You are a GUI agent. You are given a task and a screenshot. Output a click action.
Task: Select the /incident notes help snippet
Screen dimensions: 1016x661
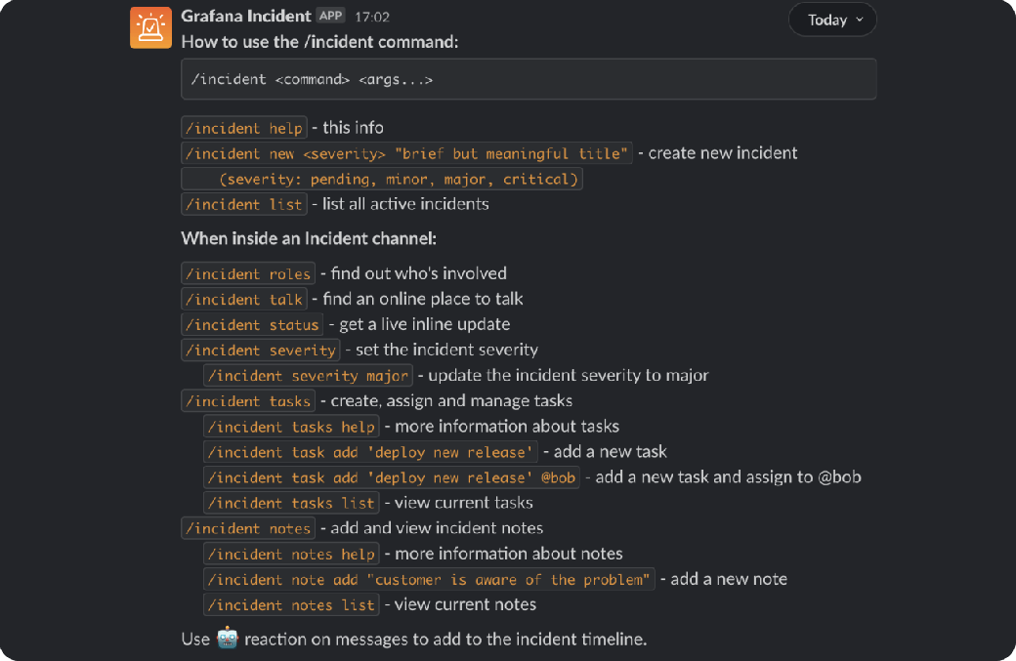(290, 554)
